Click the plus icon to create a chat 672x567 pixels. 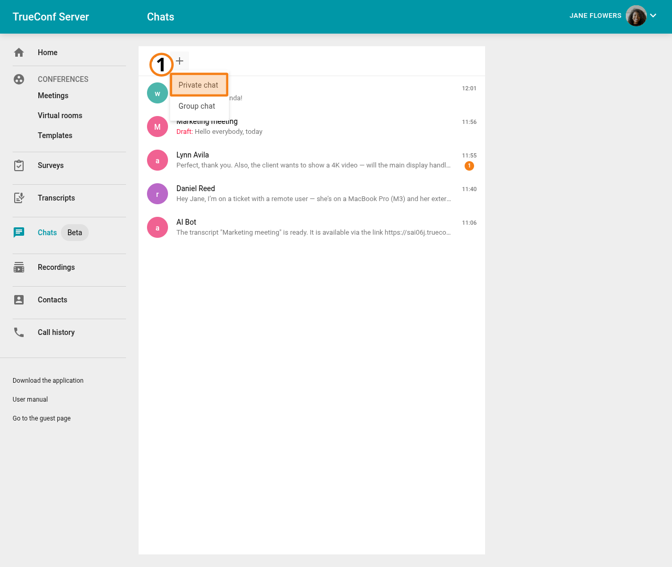coord(179,60)
